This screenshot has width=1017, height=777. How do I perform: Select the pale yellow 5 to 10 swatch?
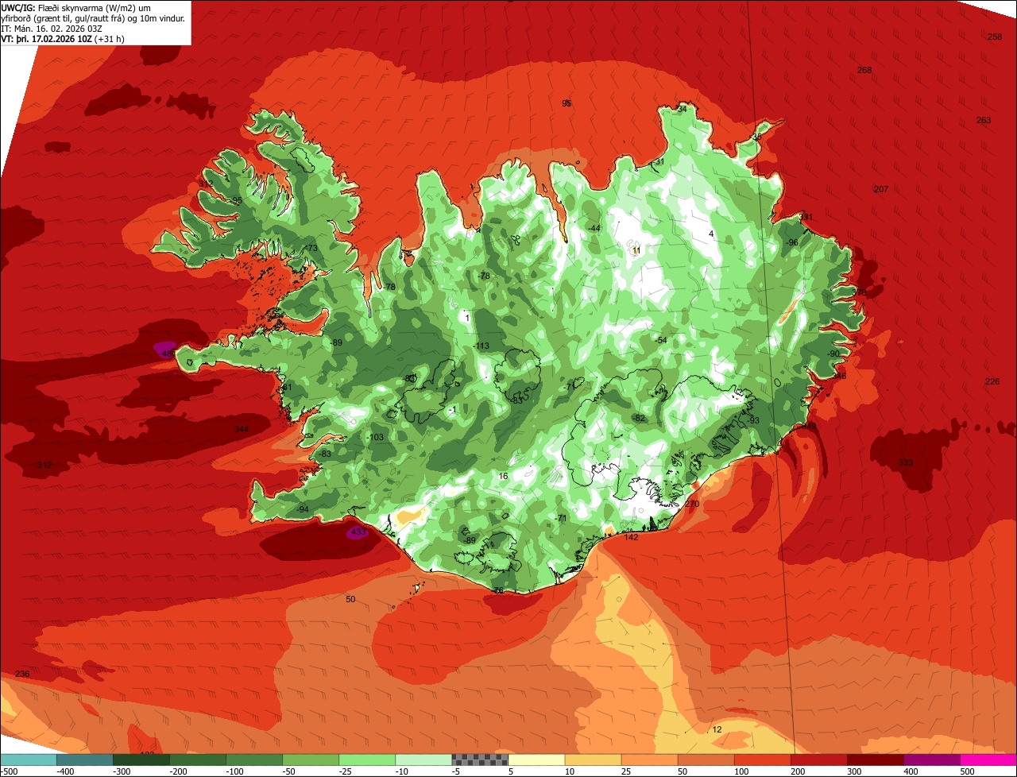click(536, 760)
